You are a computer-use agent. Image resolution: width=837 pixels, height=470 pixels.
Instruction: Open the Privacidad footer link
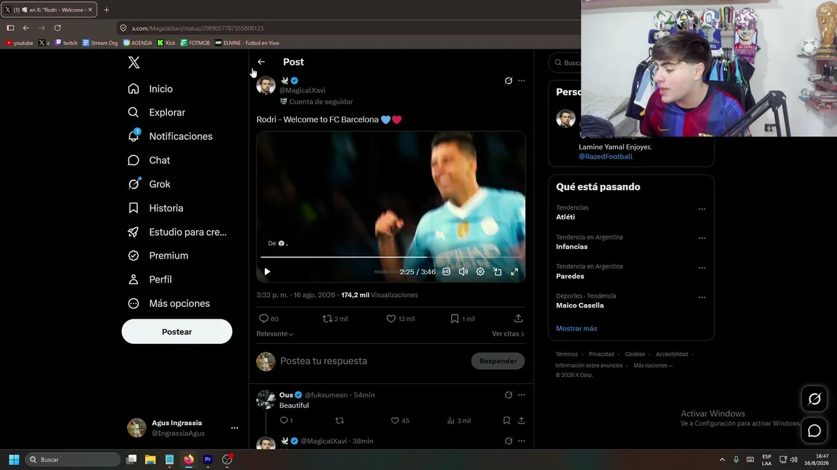(x=602, y=354)
